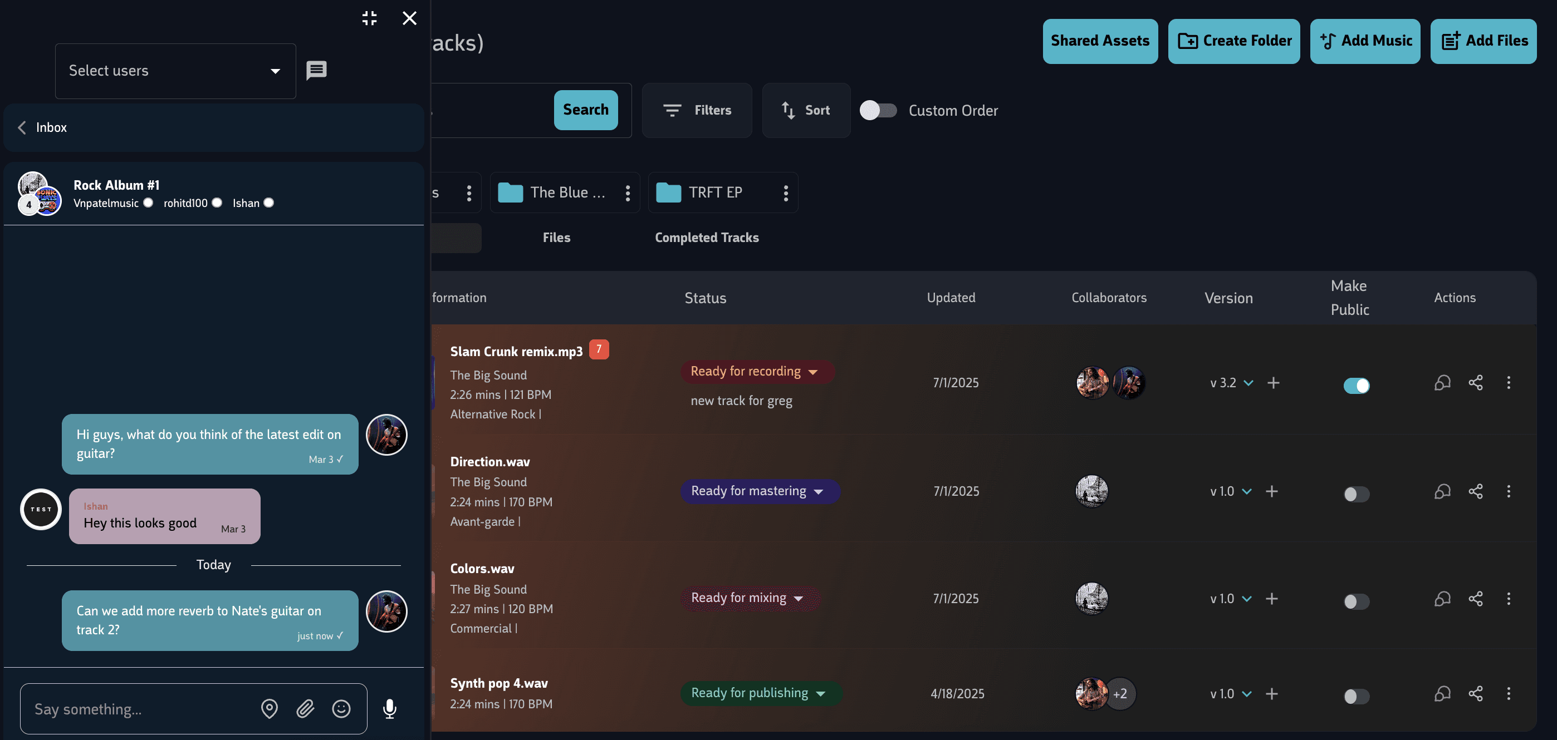Image resolution: width=1557 pixels, height=740 pixels.
Task: Switch to the Completed Tracks tab
Action: pyautogui.click(x=707, y=238)
